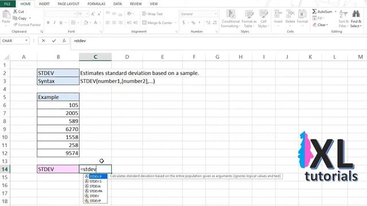
Task: Click the Fill Color bucket icon
Action: (86, 23)
